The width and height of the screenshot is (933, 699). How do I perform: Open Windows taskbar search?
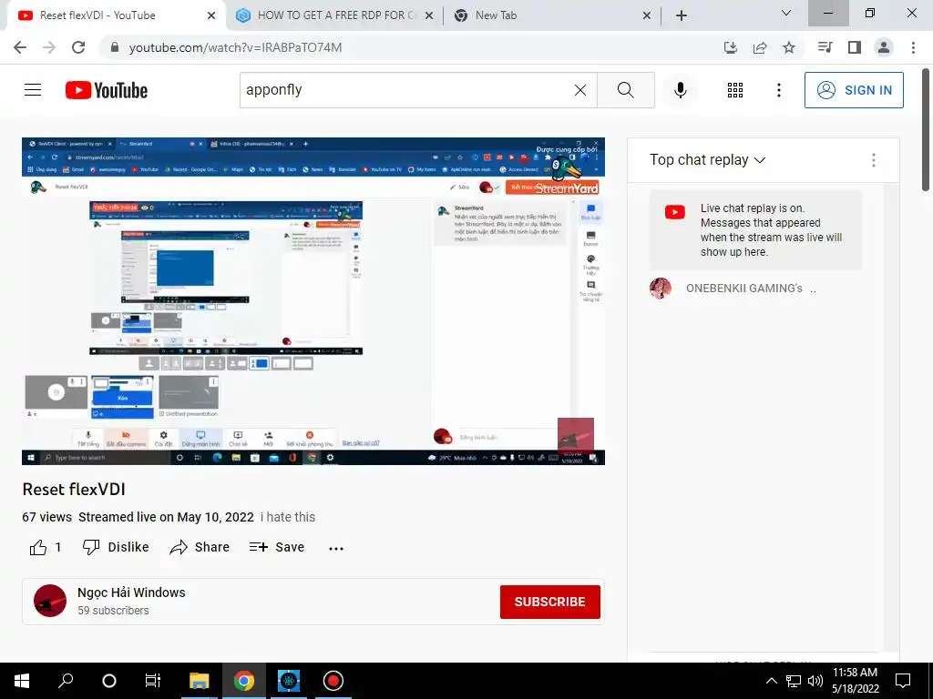coord(66,681)
